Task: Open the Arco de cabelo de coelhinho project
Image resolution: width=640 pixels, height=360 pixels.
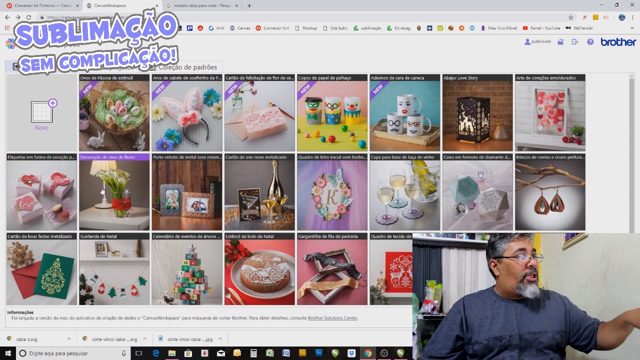Action: point(187,112)
